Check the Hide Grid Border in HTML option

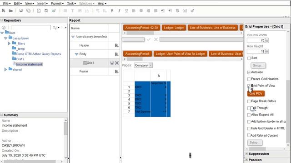(x=249, y=129)
